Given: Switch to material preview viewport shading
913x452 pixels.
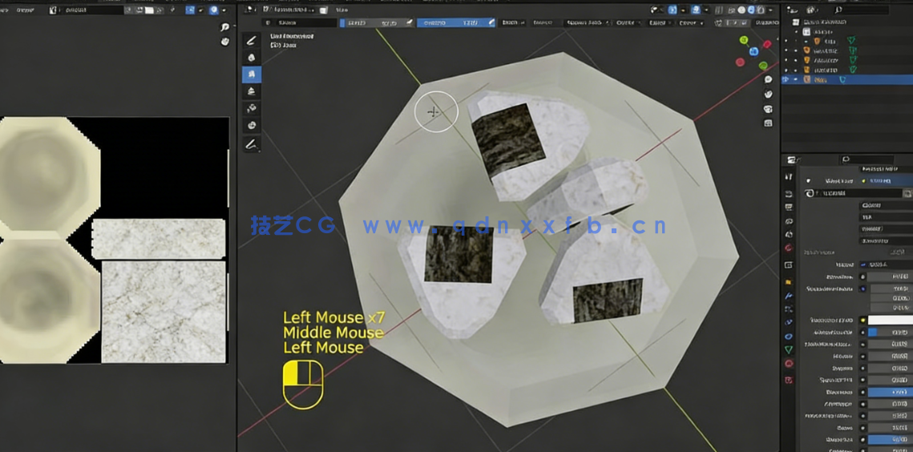Looking at the screenshot, I should [x=751, y=10].
